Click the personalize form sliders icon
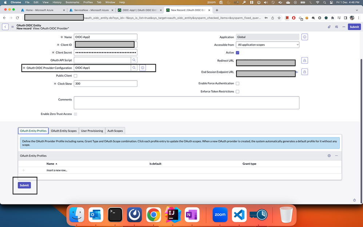Image resolution: width=363 pixels, height=227 pixels. (336, 27)
